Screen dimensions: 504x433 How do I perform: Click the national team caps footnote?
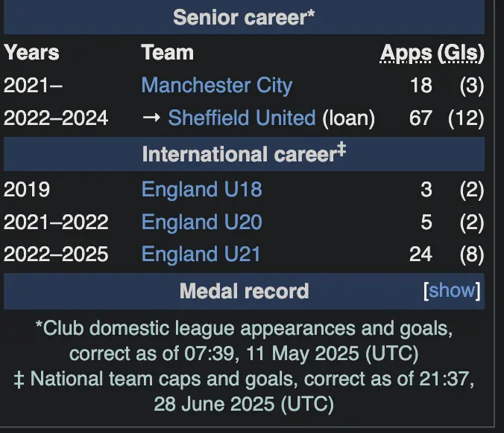point(244,391)
